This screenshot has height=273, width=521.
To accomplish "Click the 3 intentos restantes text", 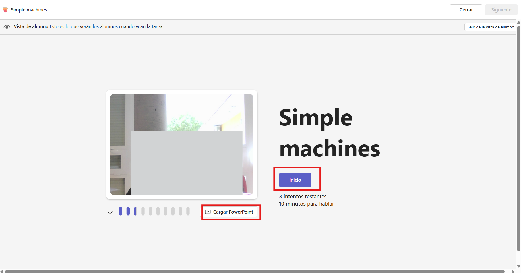I will pos(303,197).
